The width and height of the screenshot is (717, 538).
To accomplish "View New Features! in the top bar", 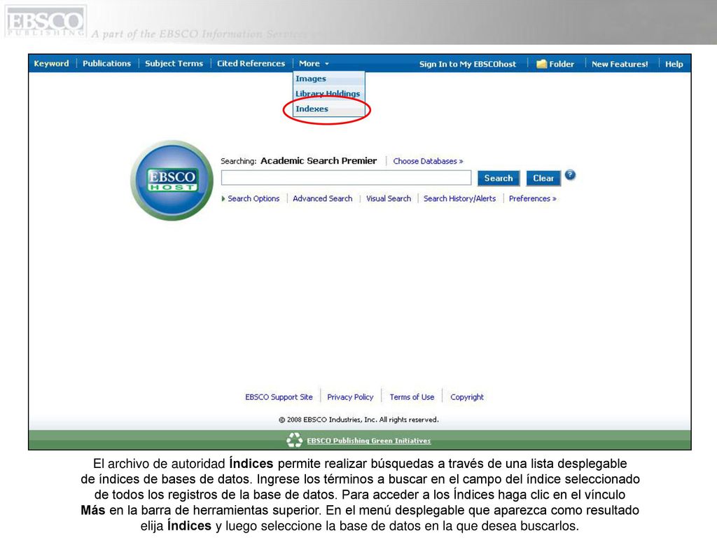I will tap(620, 64).
